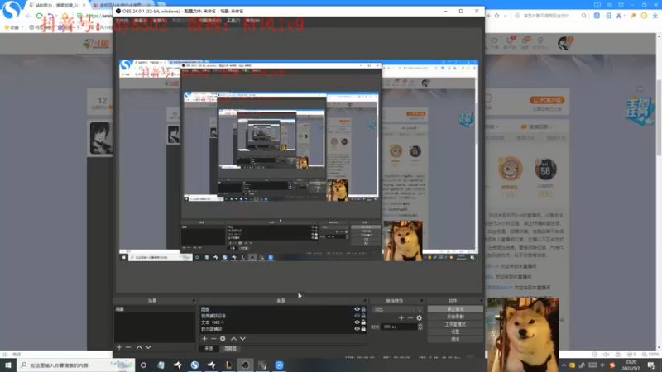Click the 工作室模式 studio mode button
The image size is (662, 372).
coord(455,324)
